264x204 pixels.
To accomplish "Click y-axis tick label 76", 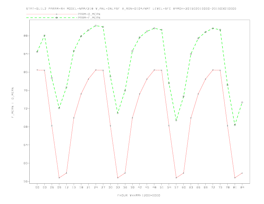I will coord(25,90).
